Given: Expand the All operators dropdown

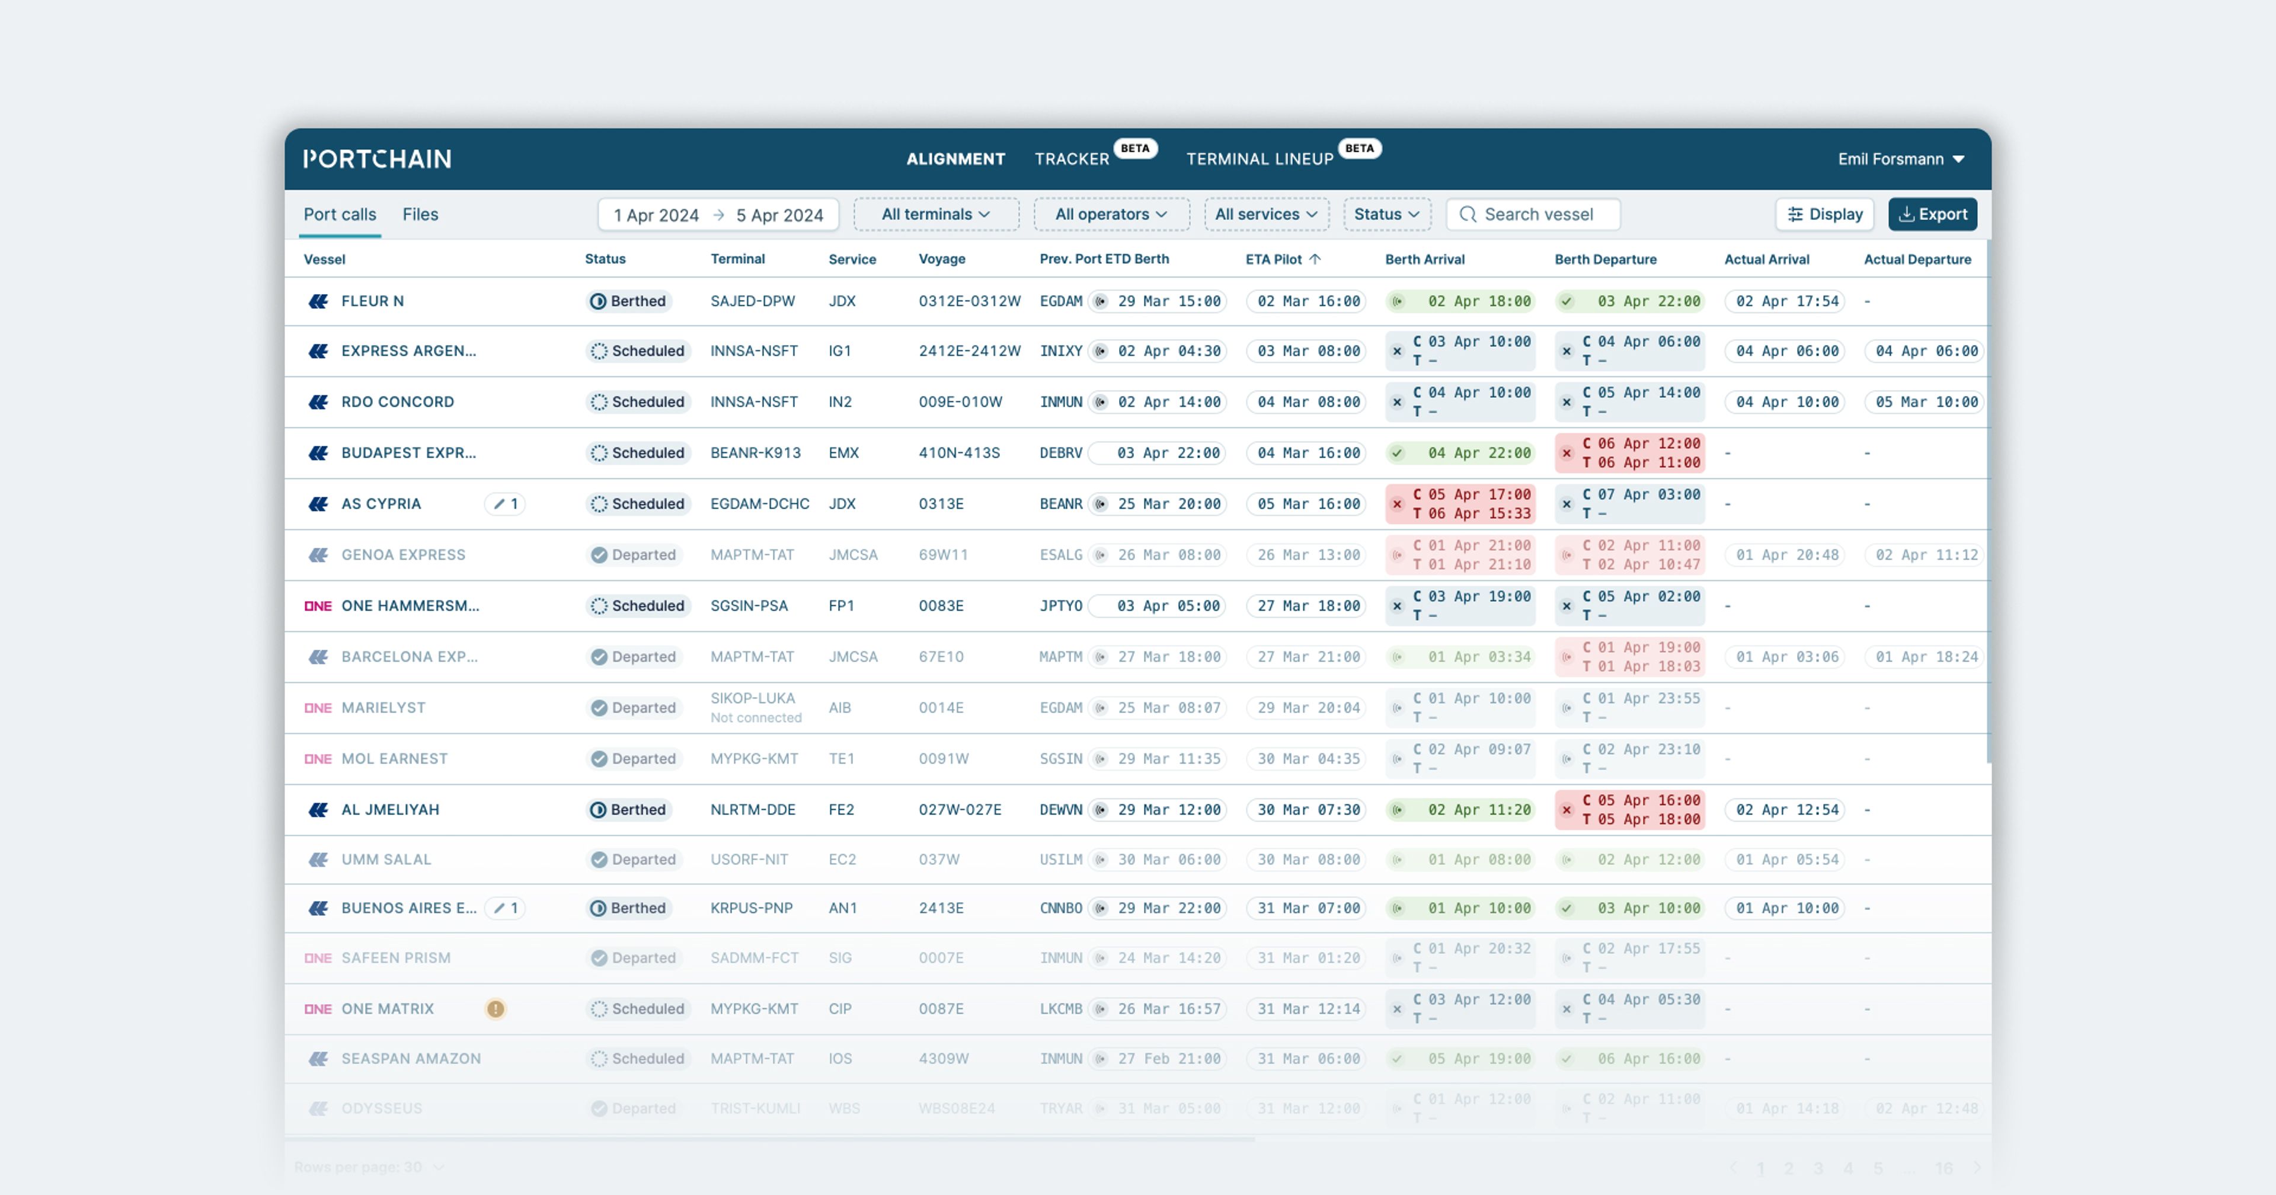Looking at the screenshot, I should point(1111,215).
